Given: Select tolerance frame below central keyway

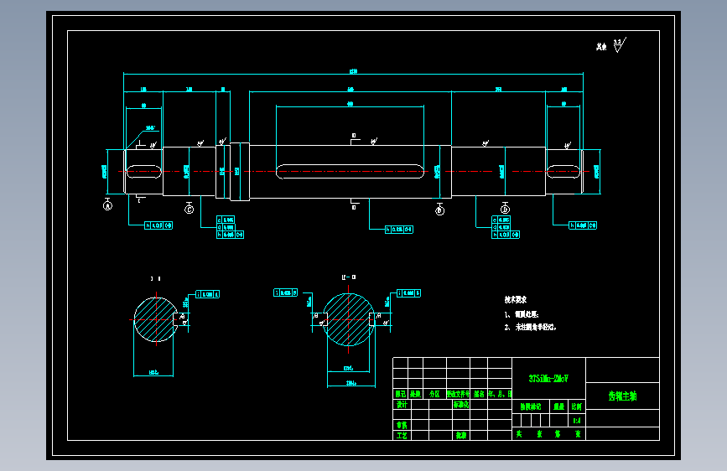Looking at the screenshot, I should pyautogui.click(x=399, y=229).
